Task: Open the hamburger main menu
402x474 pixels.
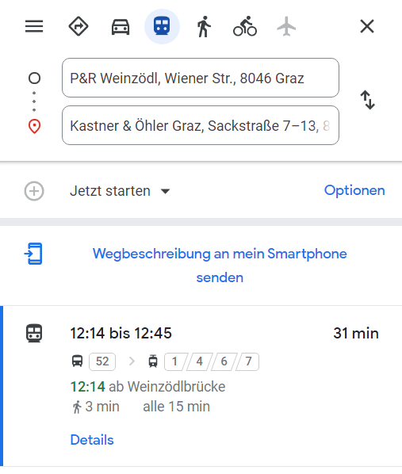Action: (34, 26)
